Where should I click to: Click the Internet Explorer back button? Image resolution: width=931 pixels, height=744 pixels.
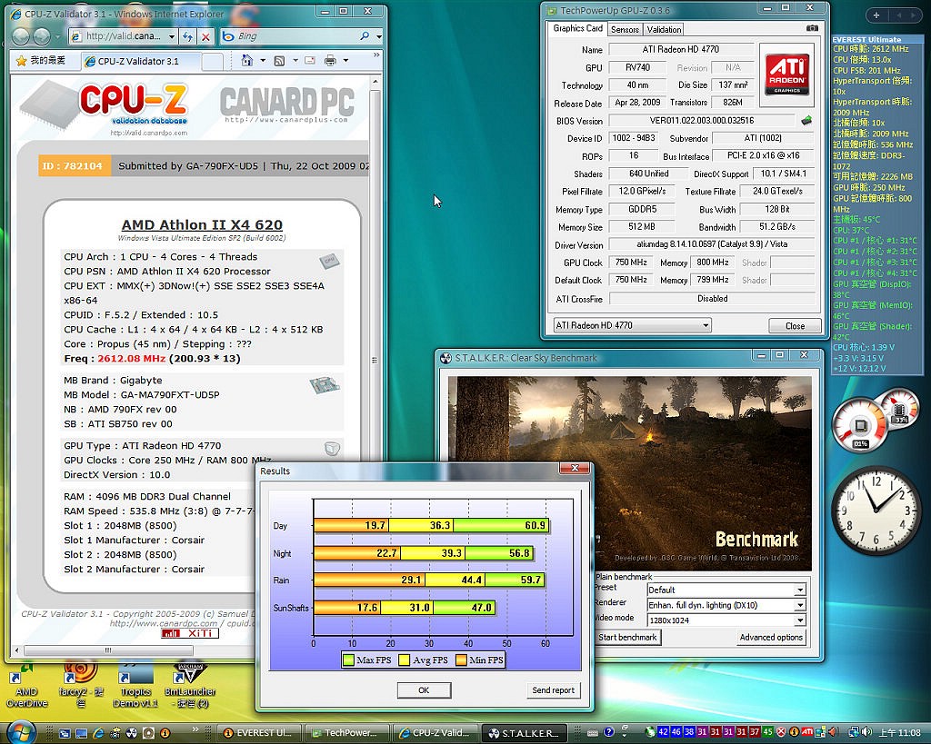22,36
